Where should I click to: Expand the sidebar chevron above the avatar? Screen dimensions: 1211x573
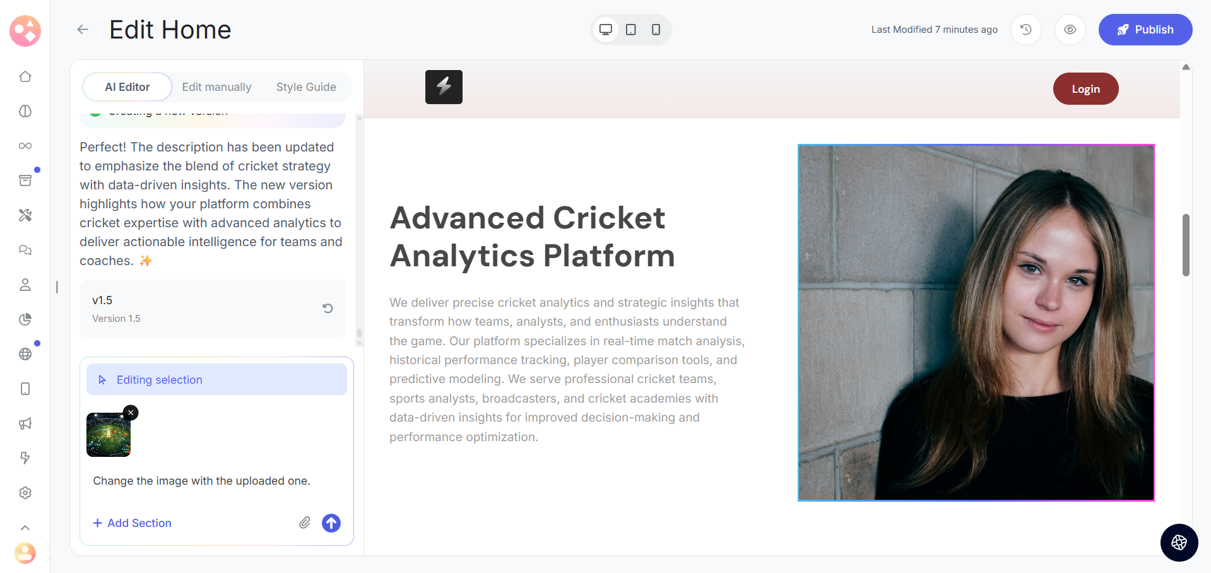click(x=25, y=528)
